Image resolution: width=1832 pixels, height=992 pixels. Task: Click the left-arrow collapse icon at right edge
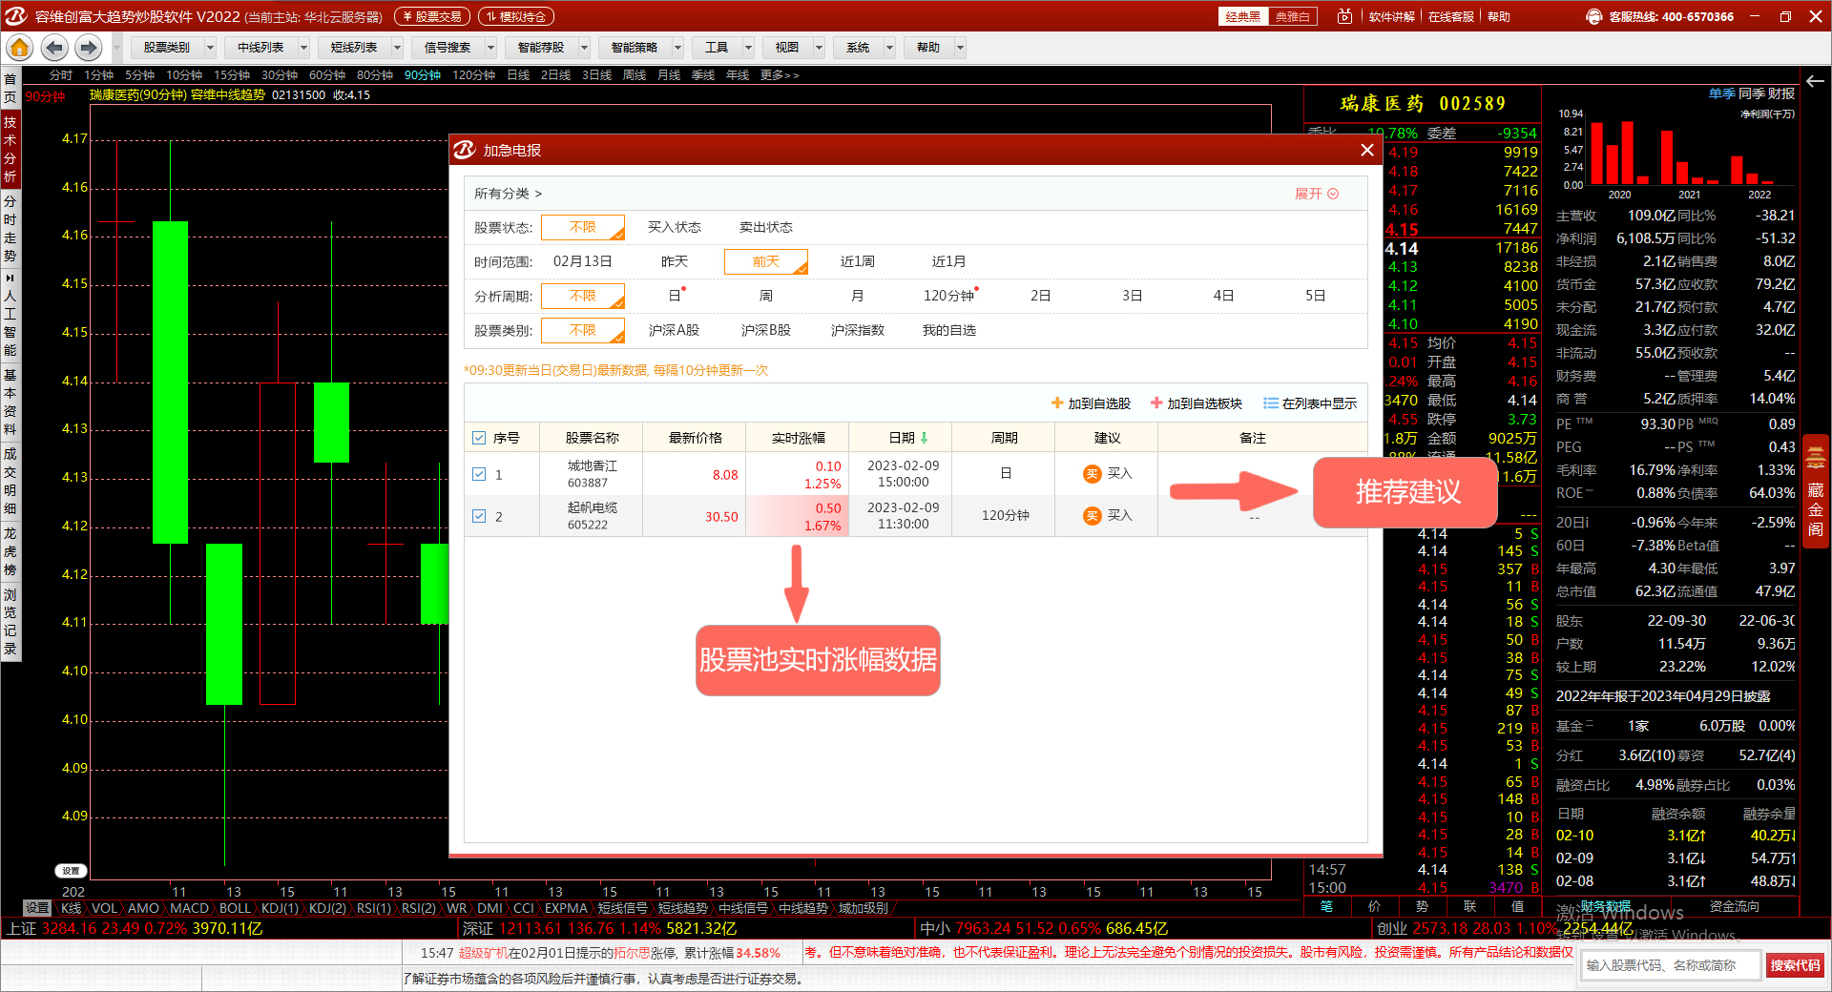coord(1815,81)
